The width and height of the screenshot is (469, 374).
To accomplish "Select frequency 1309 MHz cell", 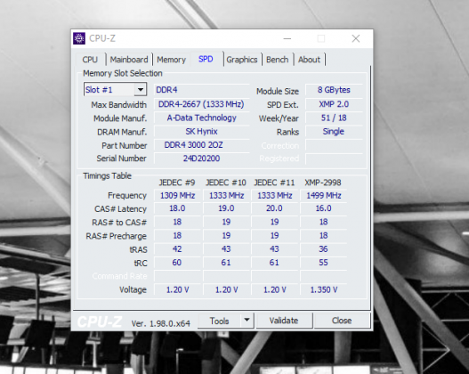I will [177, 195].
